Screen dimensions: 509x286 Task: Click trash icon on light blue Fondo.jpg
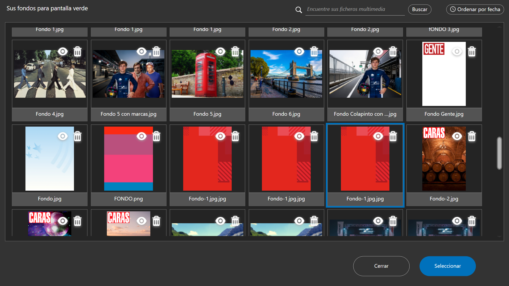point(77,136)
